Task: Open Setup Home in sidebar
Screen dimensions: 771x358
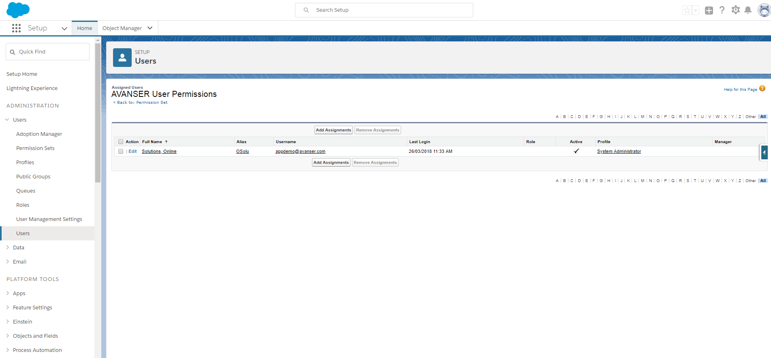Action: tap(22, 74)
